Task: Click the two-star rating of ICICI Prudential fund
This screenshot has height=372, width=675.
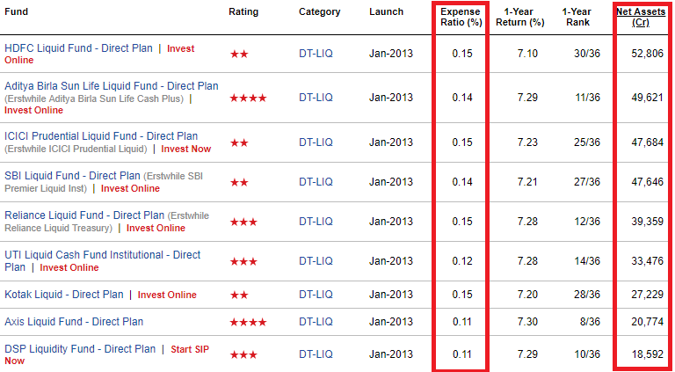Action: (239, 143)
